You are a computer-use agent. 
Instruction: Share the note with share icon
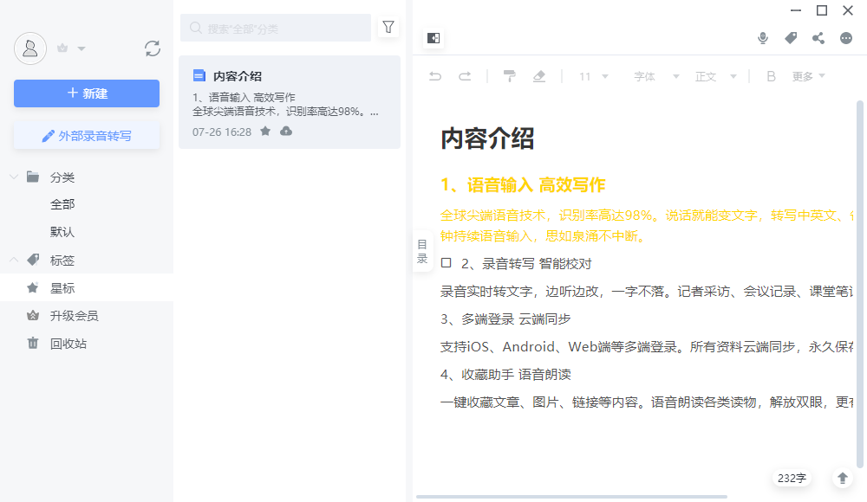click(x=818, y=38)
